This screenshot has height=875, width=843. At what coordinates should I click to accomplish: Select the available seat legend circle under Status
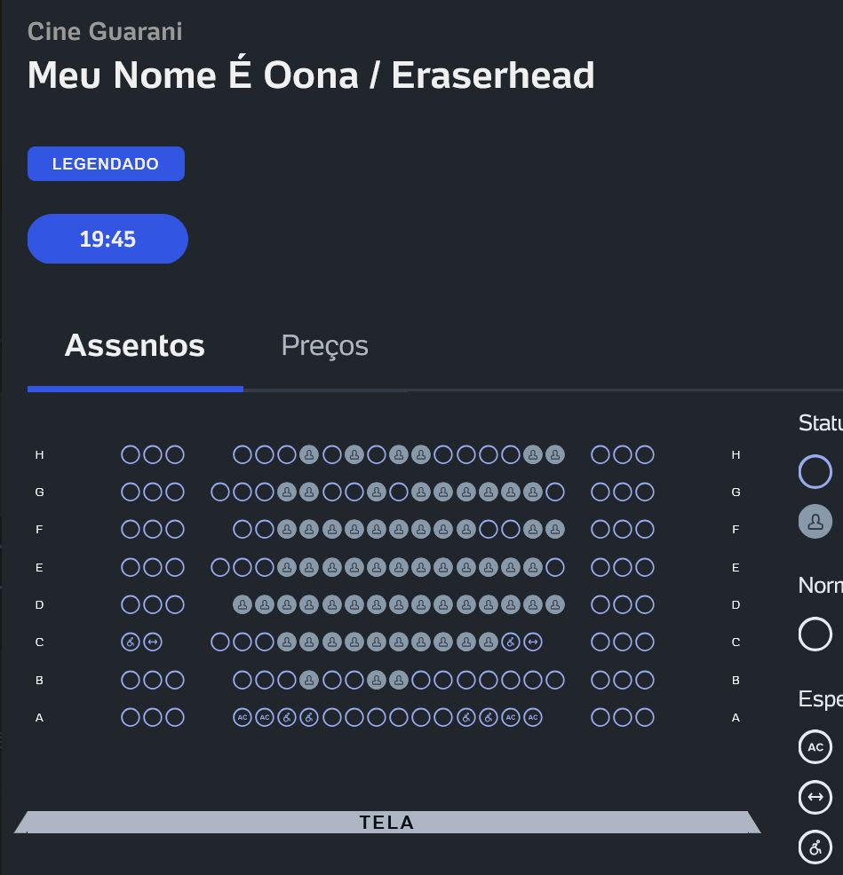815,471
